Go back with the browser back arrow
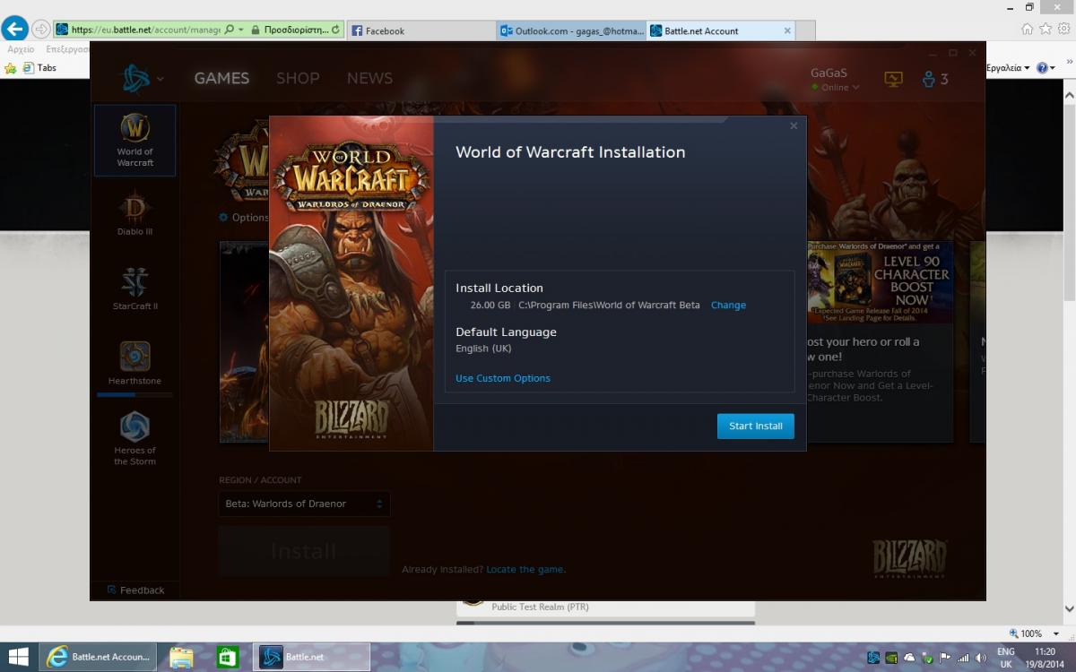The image size is (1076, 672). point(15,29)
